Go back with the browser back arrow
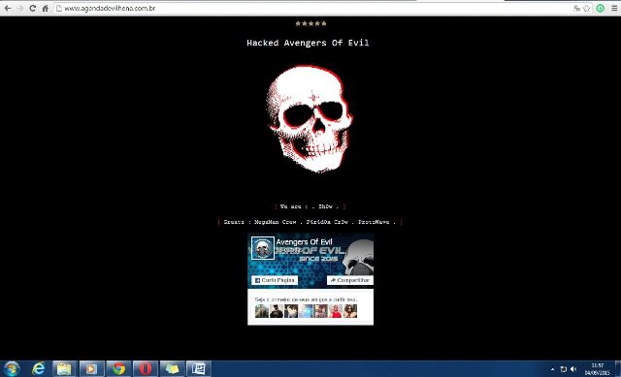Viewport: 621px width, 377px height. pos(8,8)
